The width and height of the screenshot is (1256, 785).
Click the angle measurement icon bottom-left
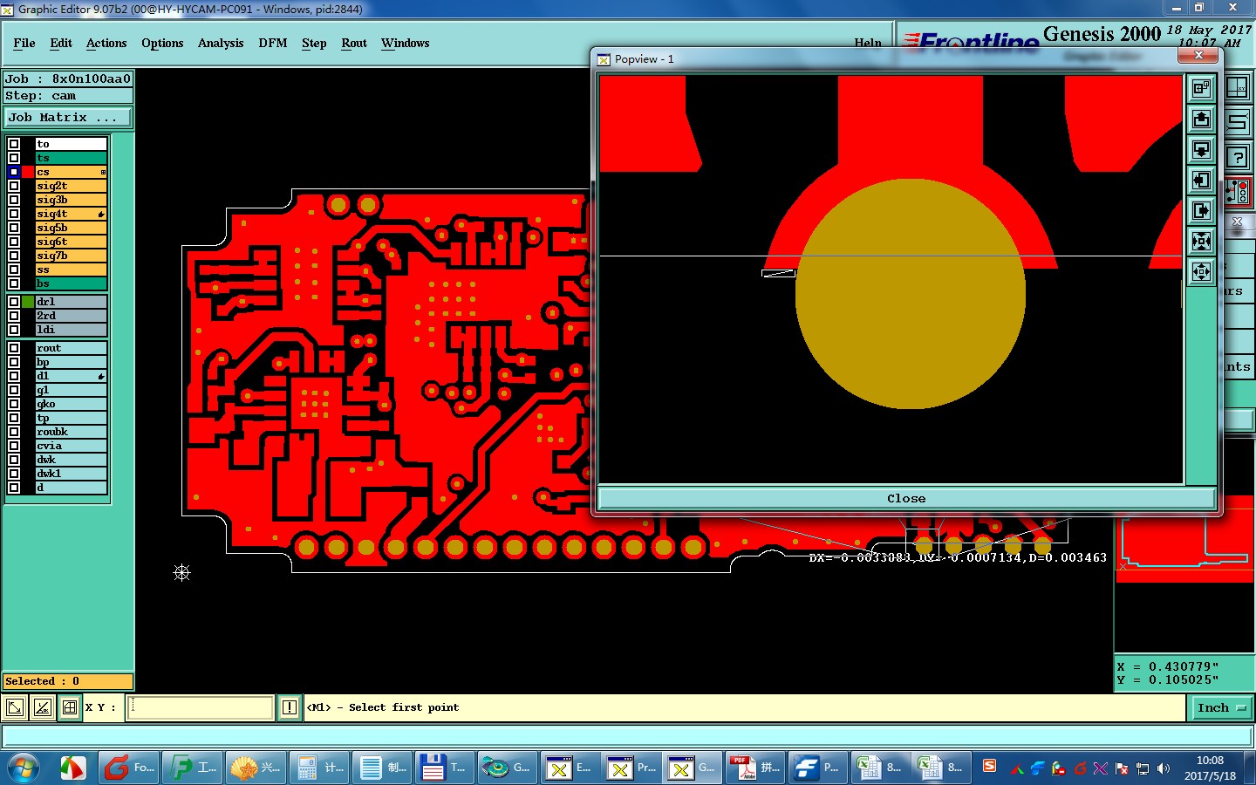42,707
